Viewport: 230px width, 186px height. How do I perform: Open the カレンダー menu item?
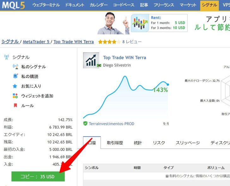pyautogui.click(x=99, y=5)
